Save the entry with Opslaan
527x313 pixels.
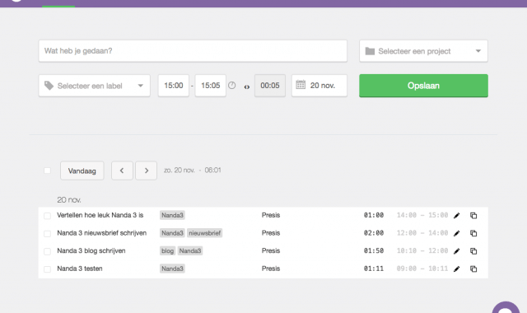pyautogui.click(x=423, y=86)
